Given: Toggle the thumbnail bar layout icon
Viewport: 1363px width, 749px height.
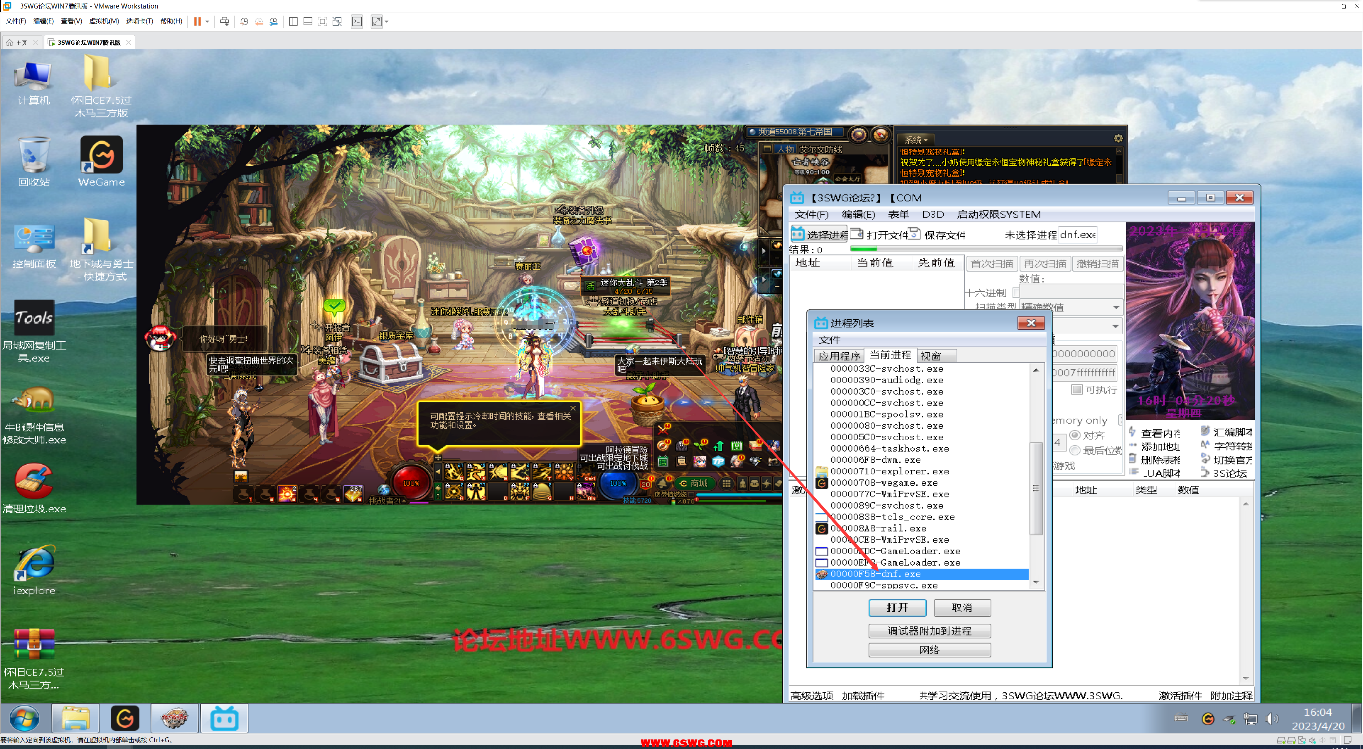Looking at the screenshot, I should (x=307, y=22).
